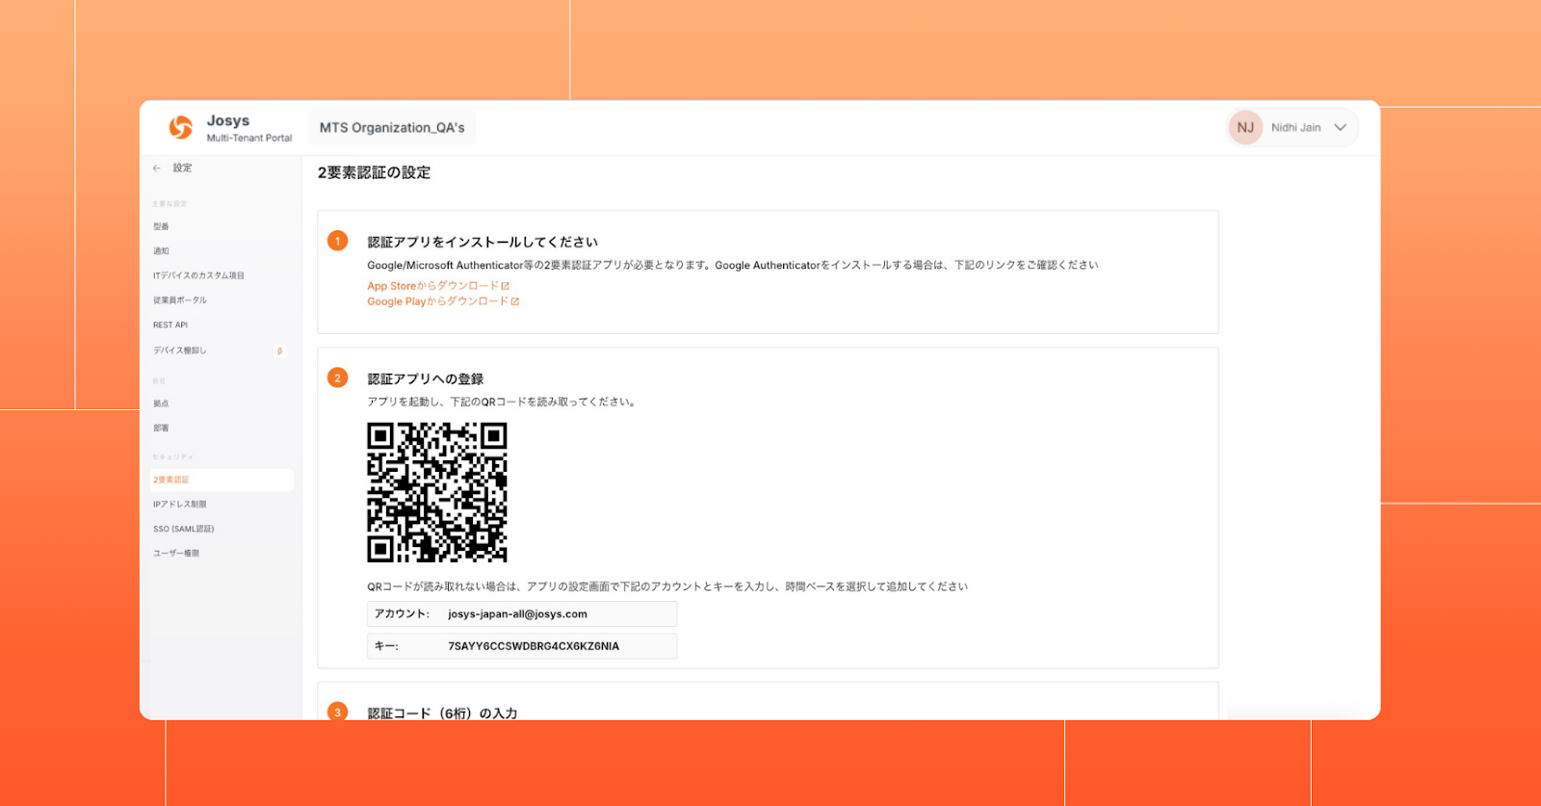
Task: Open the MTS Organization_QA's organization selector
Action: (x=392, y=127)
